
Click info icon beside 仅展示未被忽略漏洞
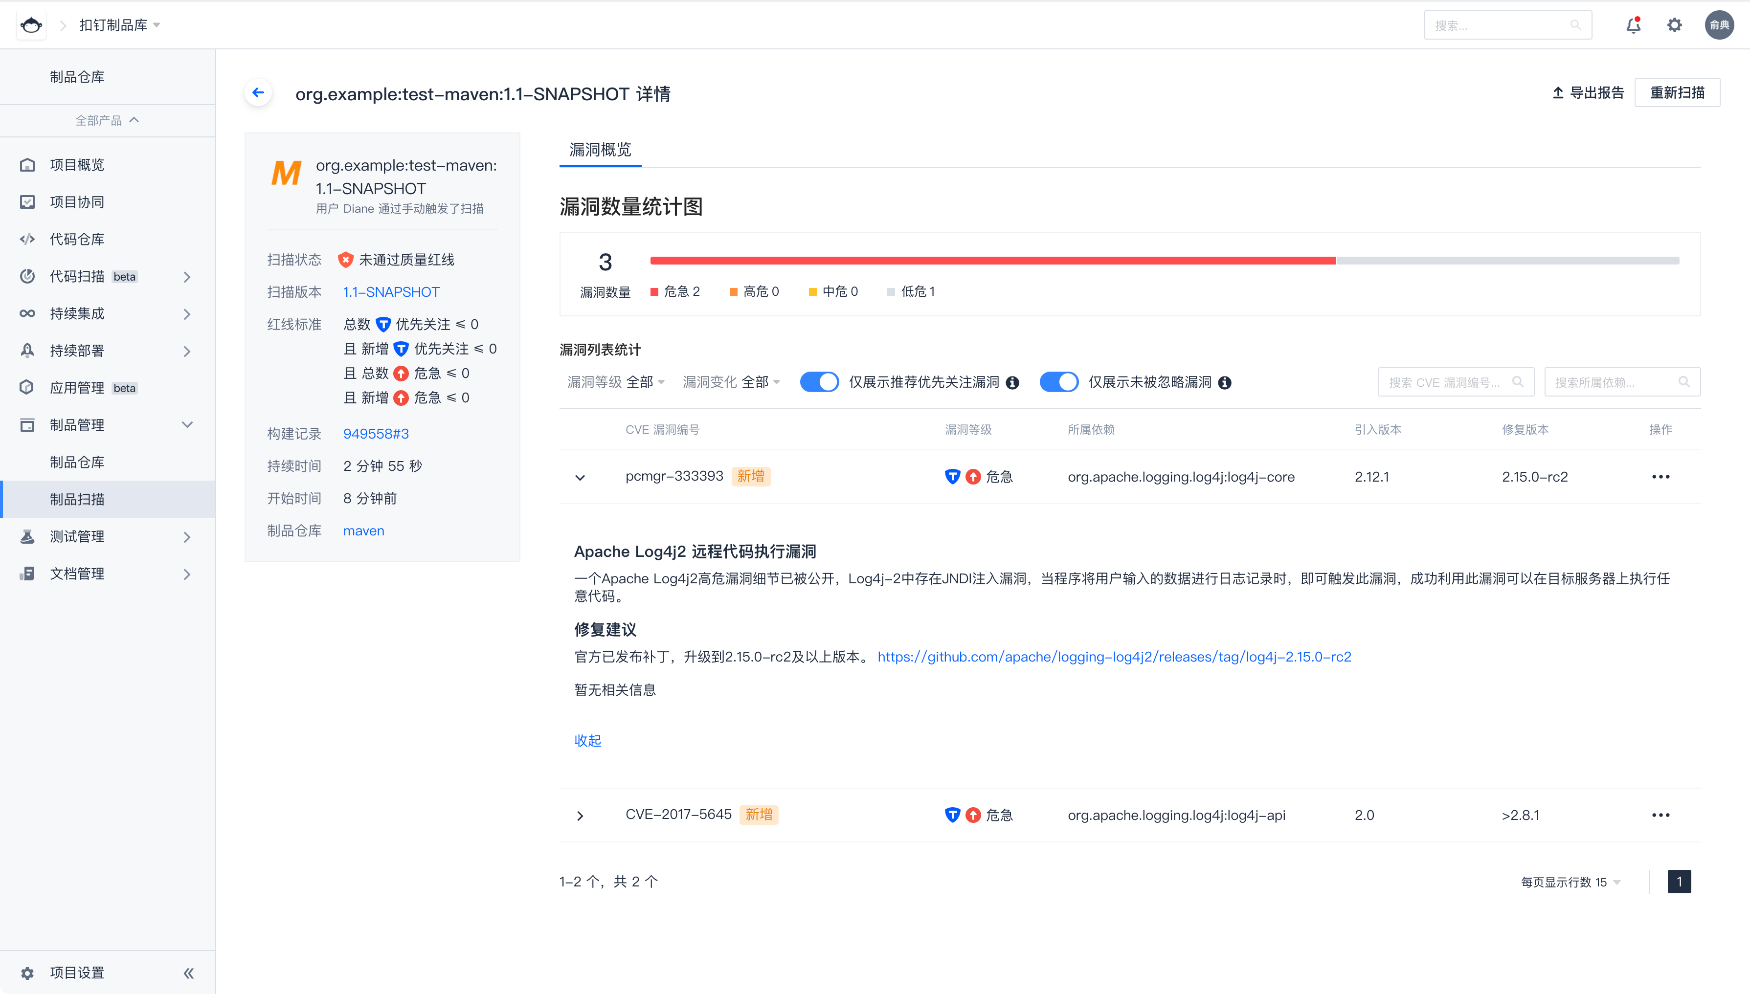(1225, 383)
